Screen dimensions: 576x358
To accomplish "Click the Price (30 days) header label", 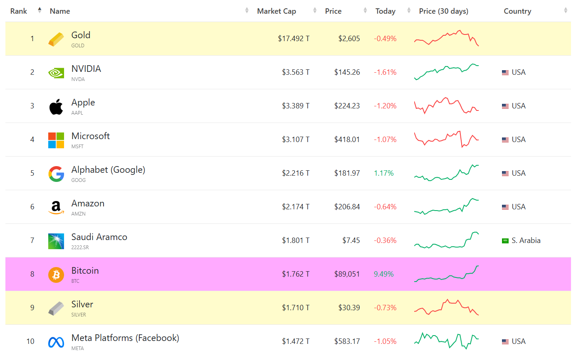I will pyautogui.click(x=444, y=11).
